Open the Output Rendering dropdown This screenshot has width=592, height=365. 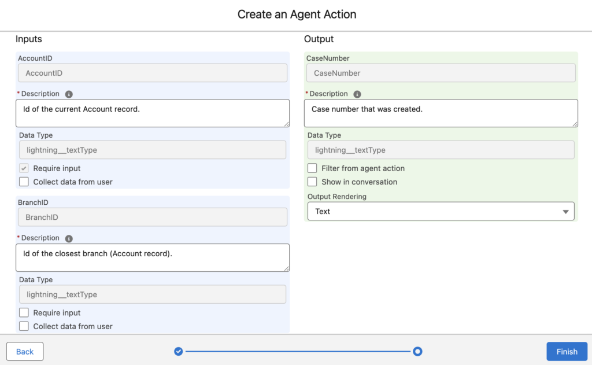click(565, 211)
